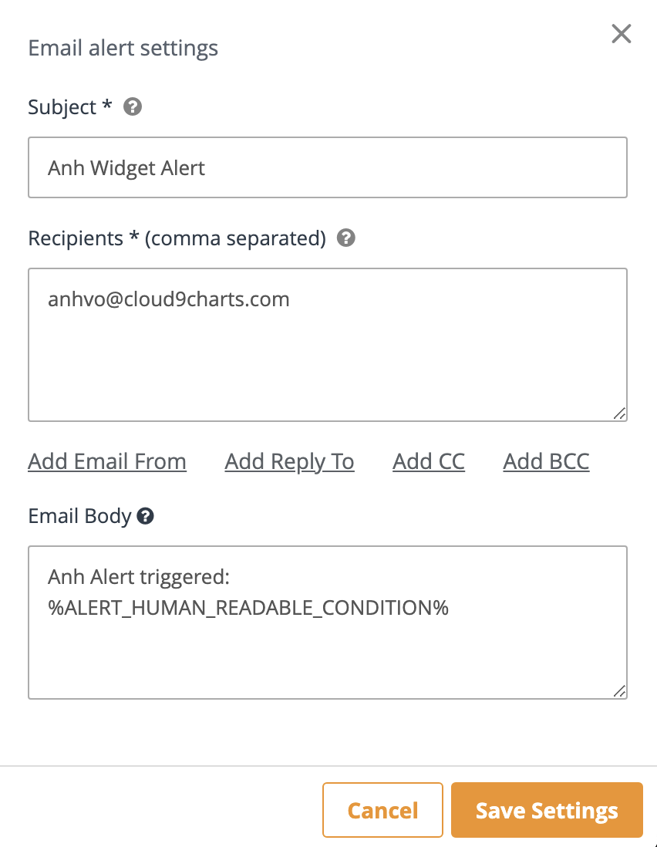Click the Email Body help icon

click(x=145, y=517)
